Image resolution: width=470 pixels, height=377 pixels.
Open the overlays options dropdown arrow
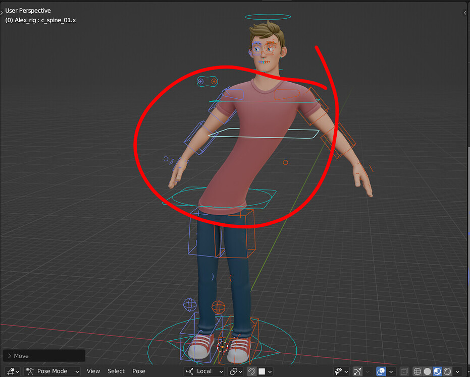(391, 371)
